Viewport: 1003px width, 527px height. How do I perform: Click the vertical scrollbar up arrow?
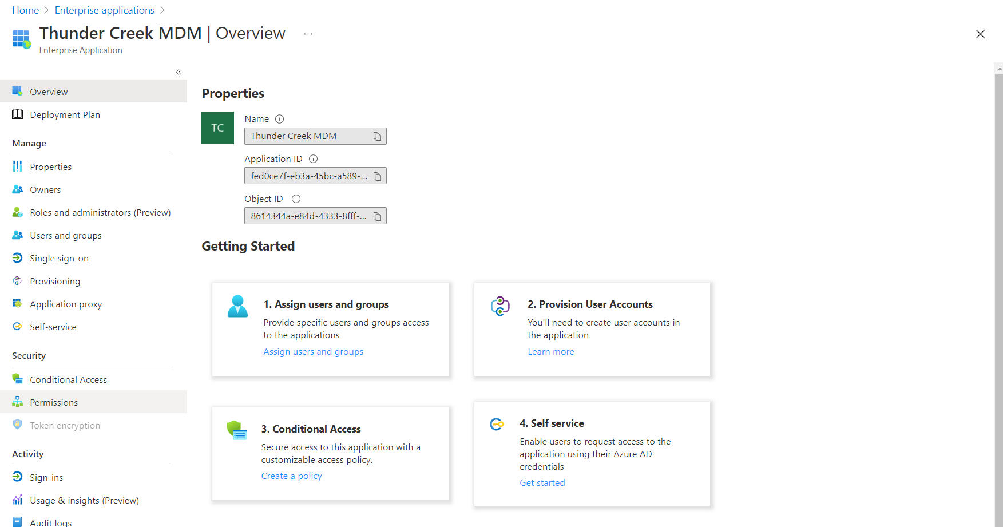click(x=998, y=69)
